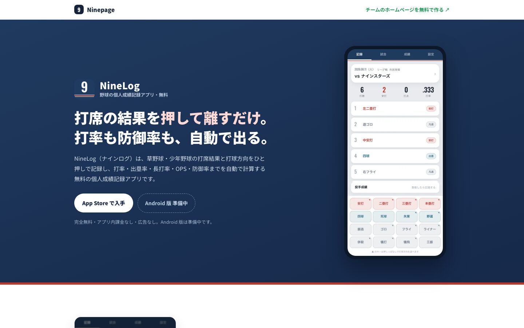
Task: Open the 設定 tab in phone mockup
Action: coord(431,54)
